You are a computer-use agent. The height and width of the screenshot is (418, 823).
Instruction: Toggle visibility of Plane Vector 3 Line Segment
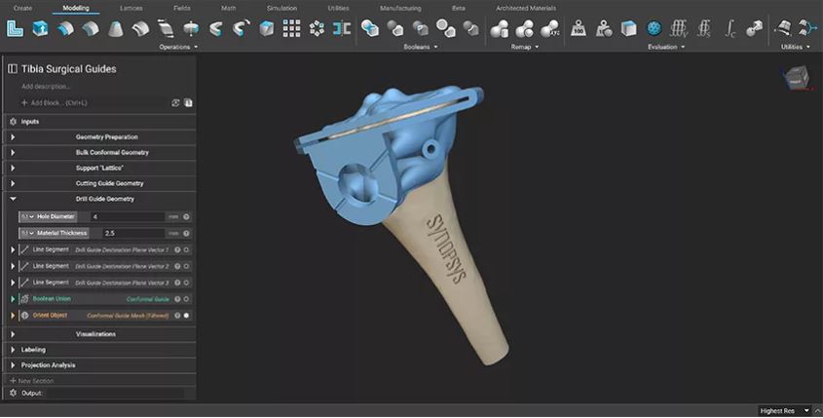(186, 283)
